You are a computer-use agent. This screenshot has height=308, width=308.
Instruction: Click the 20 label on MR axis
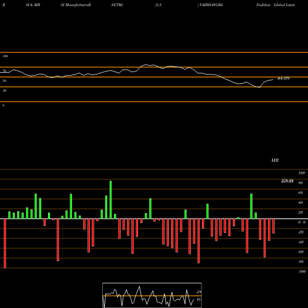point(301,213)
